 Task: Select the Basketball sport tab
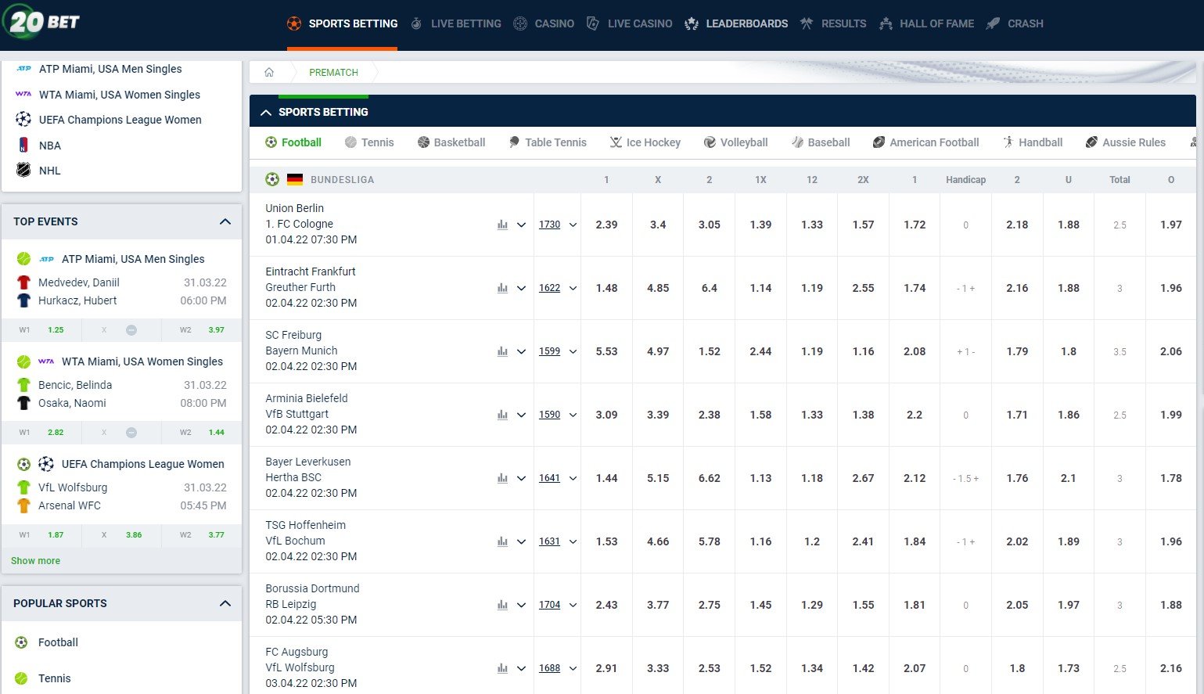tap(451, 142)
